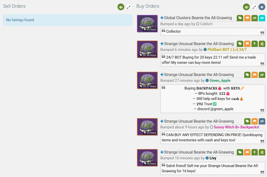Report Cabbch's listing with the orange flag
Image resolution: width=267 pixels, height=177 pixels.
pyautogui.click(x=247, y=18)
